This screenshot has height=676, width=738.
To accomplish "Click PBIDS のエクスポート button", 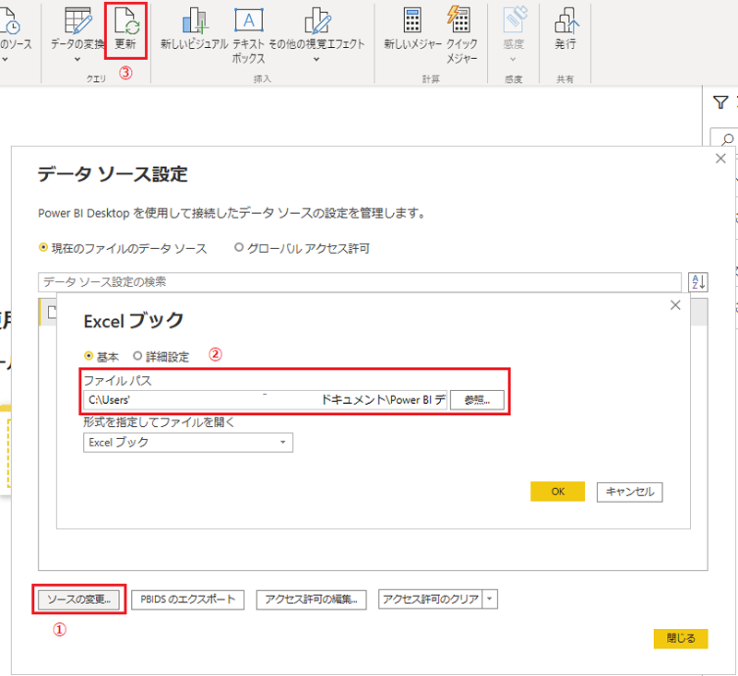I will tap(188, 599).
